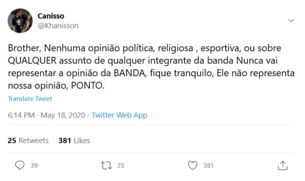Click the retweet arrows icon

106,165
